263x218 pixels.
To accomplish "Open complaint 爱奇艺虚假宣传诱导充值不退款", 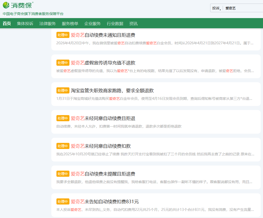I will [x=103, y=63].
